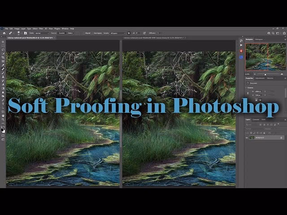287x215 pixels.
Task: Select the Crop tool
Action: pos(3,57)
